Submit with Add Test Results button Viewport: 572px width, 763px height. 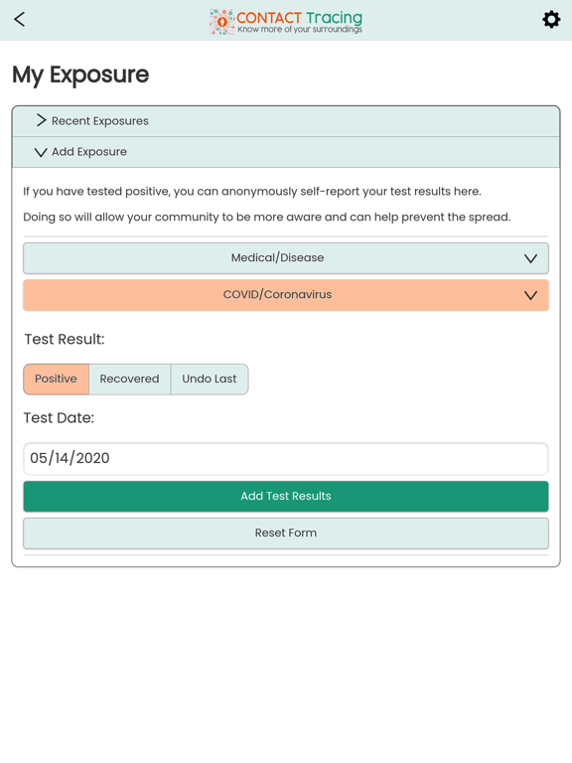(x=286, y=497)
